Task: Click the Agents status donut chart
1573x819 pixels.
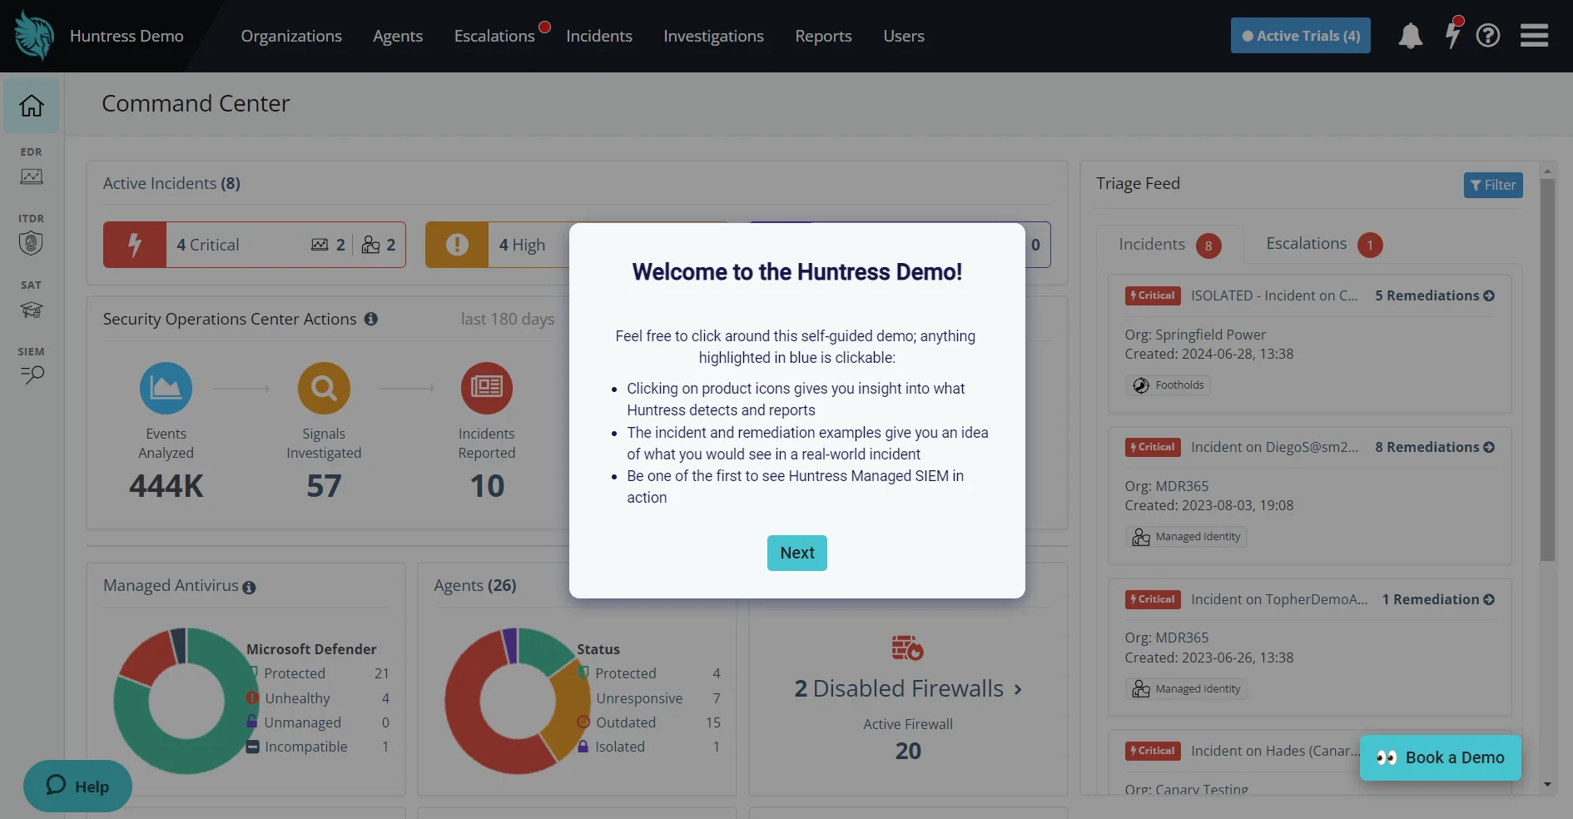Action: tap(518, 701)
